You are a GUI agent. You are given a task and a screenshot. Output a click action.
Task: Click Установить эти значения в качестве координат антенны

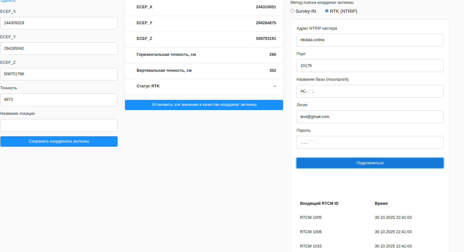204,105
